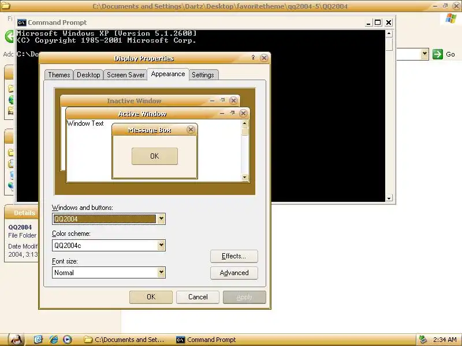Activate the C:\Documents and Set... taskbar button
This screenshot has width=462, height=346.
tap(124, 340)
